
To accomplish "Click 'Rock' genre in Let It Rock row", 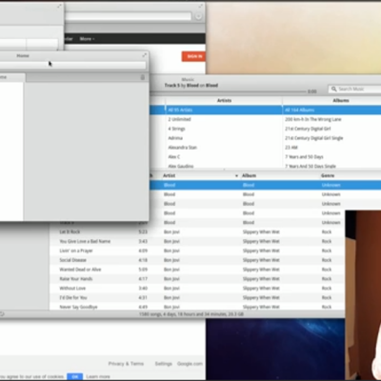I will pyautogui.click(x=327, y=231).
